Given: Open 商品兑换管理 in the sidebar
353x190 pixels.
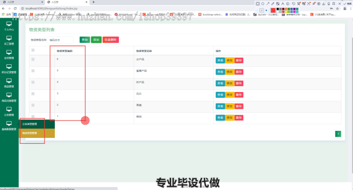Looking at the screenshot, I should click(x=9, y=98).
